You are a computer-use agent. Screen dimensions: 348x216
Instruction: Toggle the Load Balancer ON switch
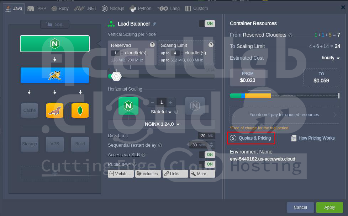pos(207,24)
